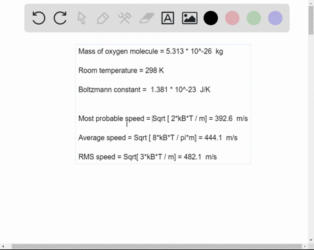Click the value '392.6 m/s'
Viewport: 314px width, 250px height.
click(232, 118)
